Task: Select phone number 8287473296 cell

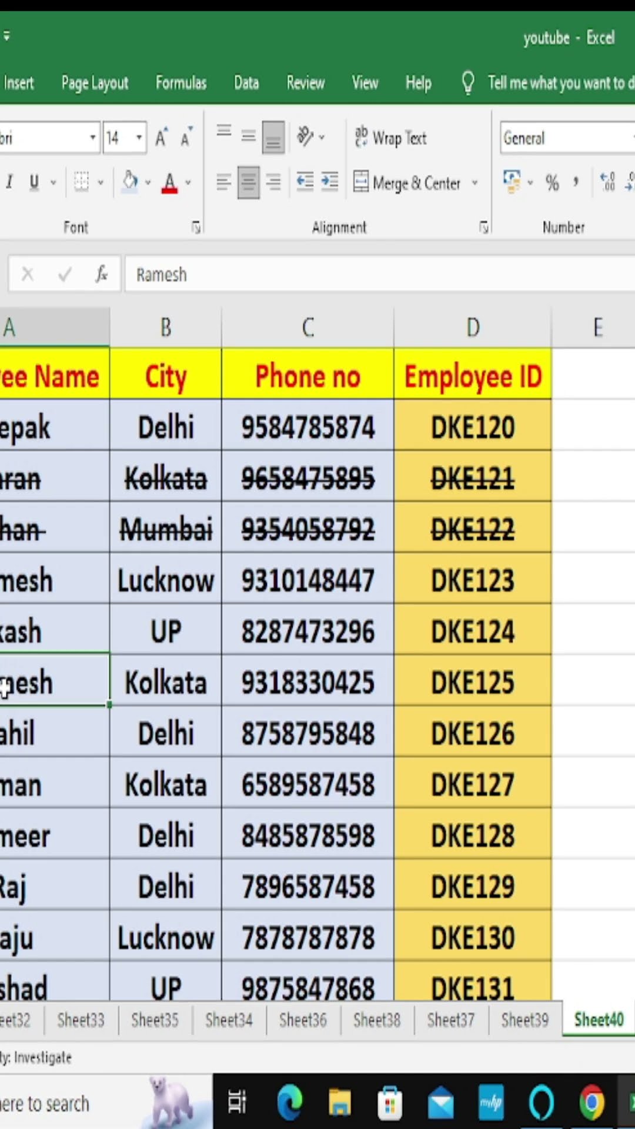Action: (x=308, y=632)
